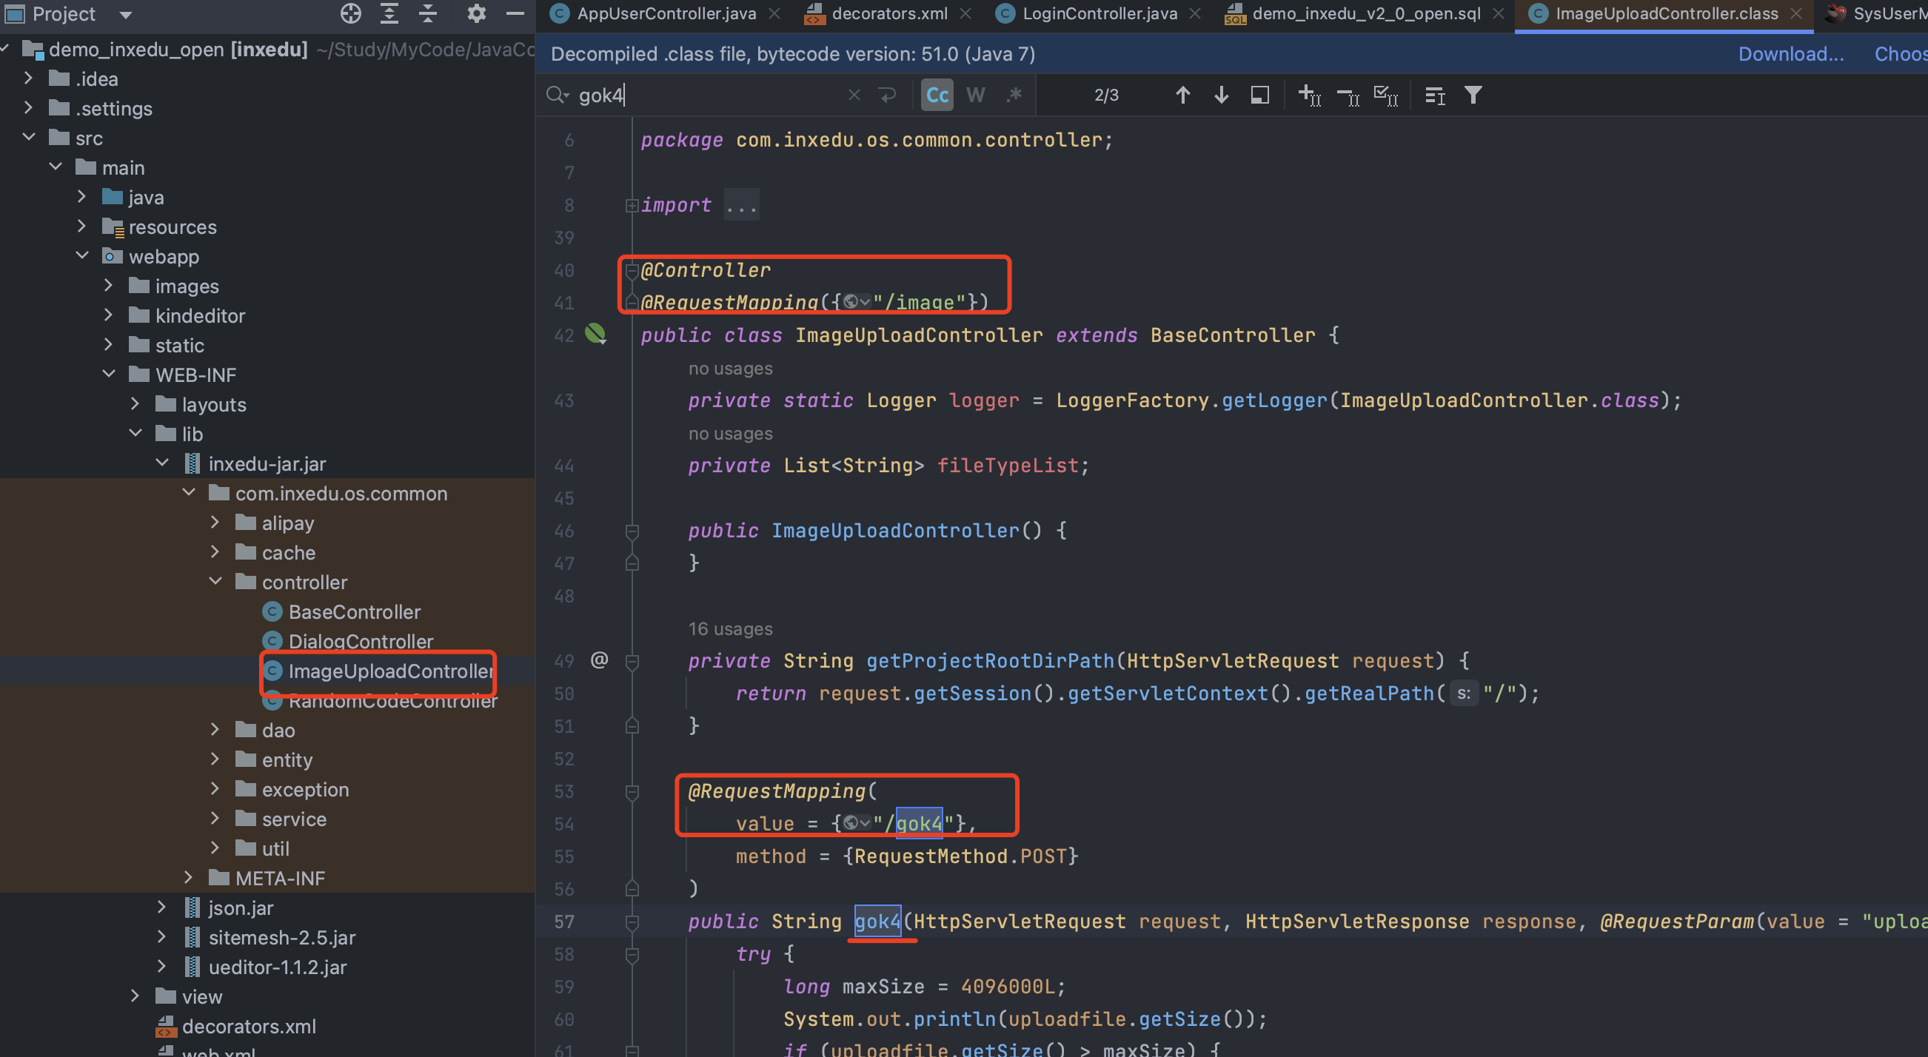Switch to LoginController.java tab
Image resolution: width=1928 pixels, height=1057 pixels.
1099,13
